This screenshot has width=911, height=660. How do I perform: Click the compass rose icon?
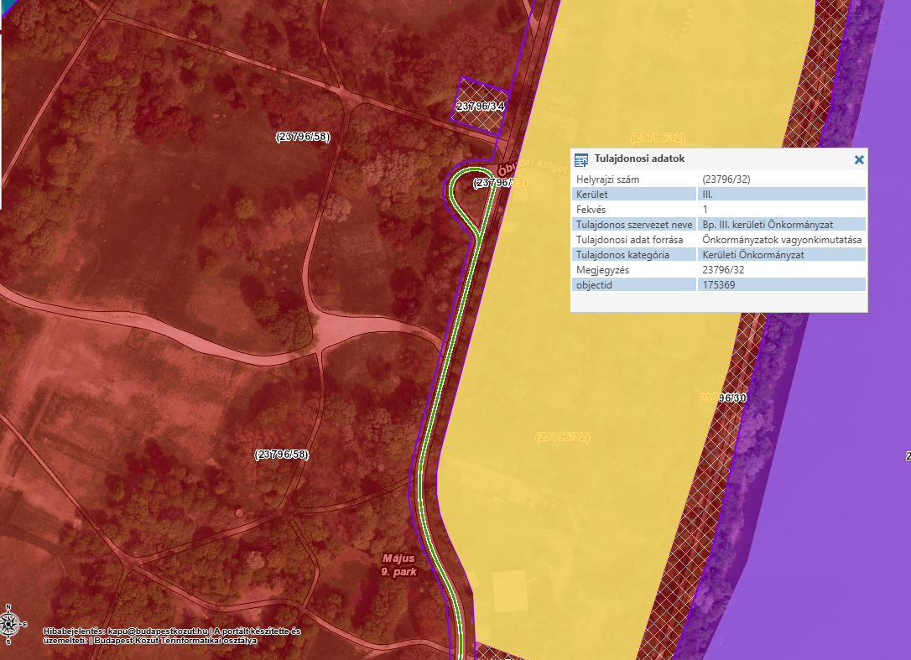click(x=9, y=623)
